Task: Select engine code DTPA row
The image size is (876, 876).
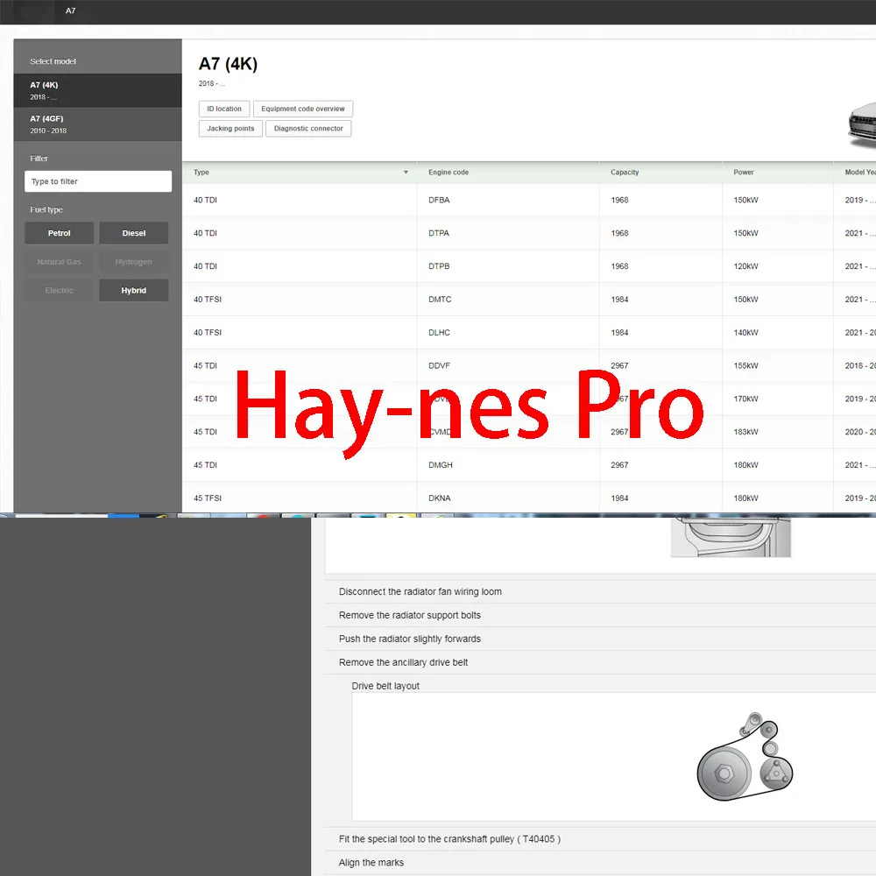Action: coord(529,233)
